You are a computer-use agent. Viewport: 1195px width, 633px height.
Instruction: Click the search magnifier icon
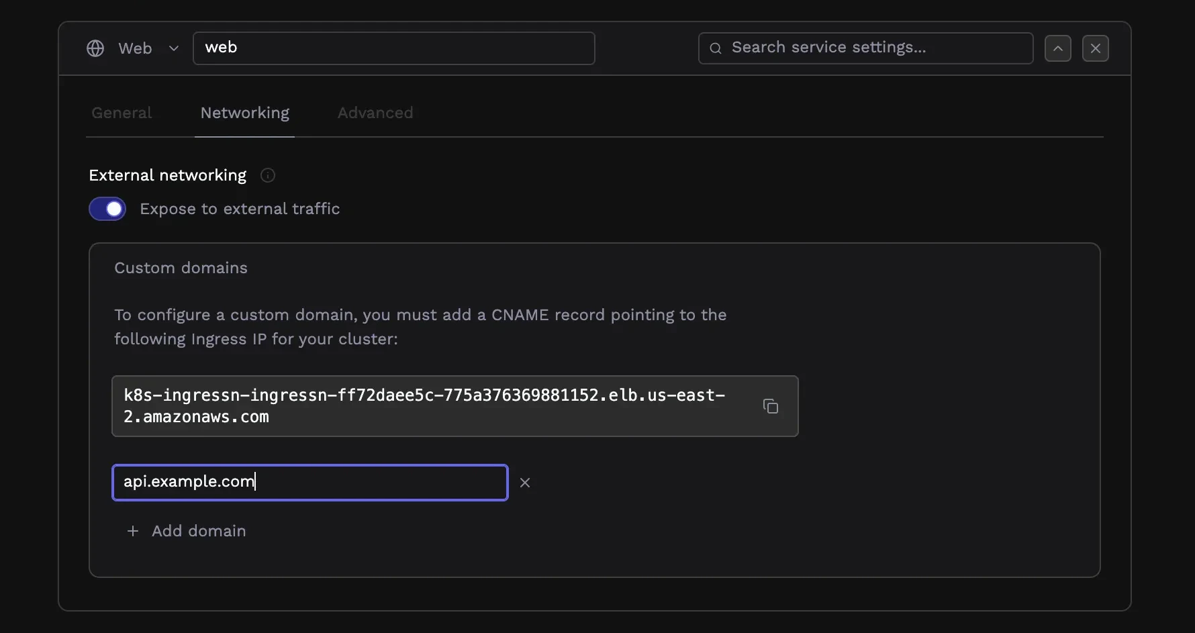point(715,48)
